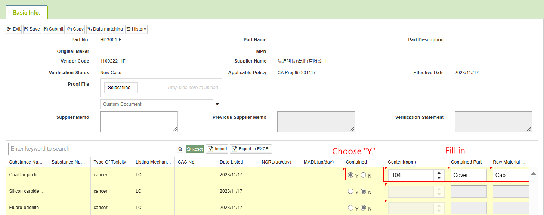Screen dimensions: 544x215
Task: Click the Contained column header
Action: click(x=364, y=162)
